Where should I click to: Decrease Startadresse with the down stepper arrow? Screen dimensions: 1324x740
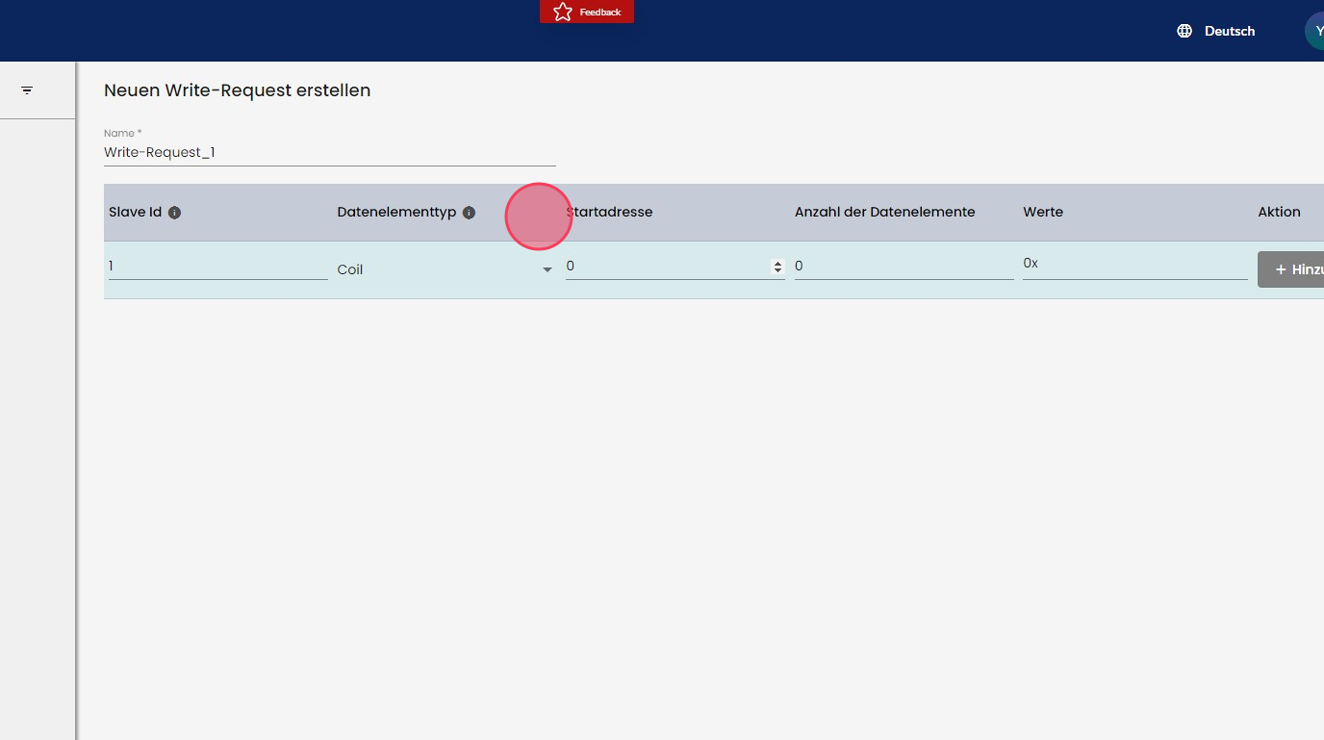click(x=777, y=271)
